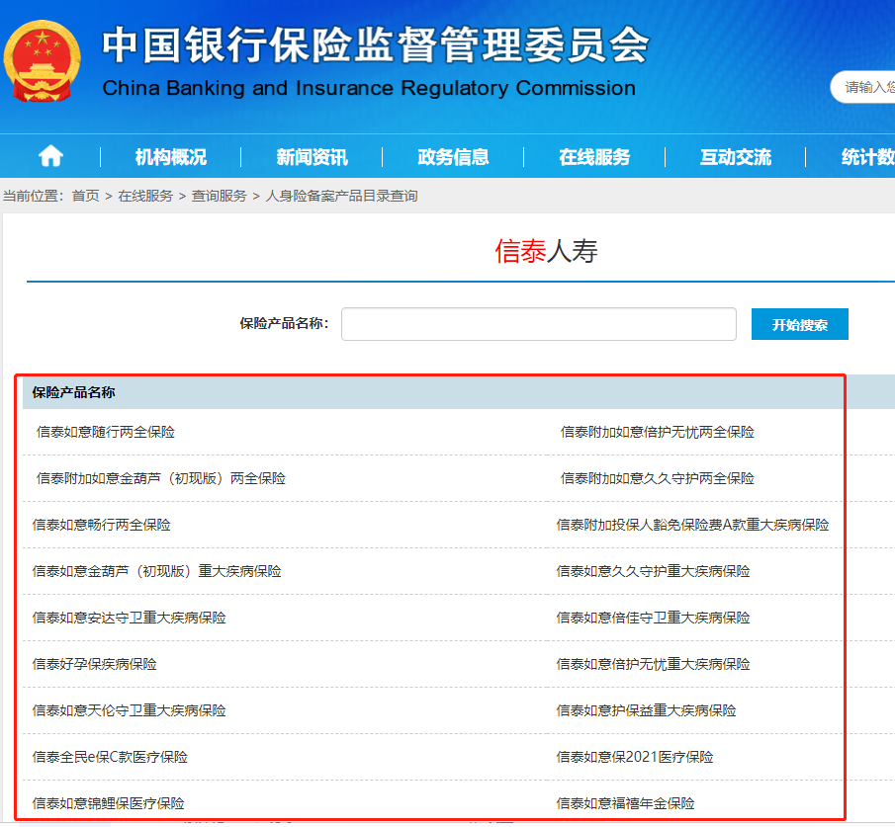Open the 新闻资讯 menu
The width and height of the screenshot is (895, 827).
[x=312, y=157]
